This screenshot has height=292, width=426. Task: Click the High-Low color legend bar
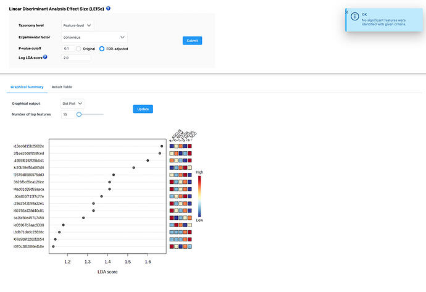point(199,197)
